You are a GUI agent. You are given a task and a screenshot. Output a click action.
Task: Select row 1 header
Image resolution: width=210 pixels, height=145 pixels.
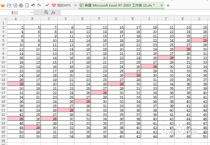4,23
